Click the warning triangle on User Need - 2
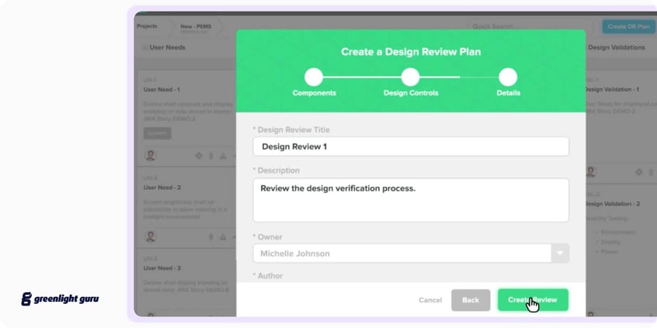This screenshot has height=328, width=657. [223, 237]
